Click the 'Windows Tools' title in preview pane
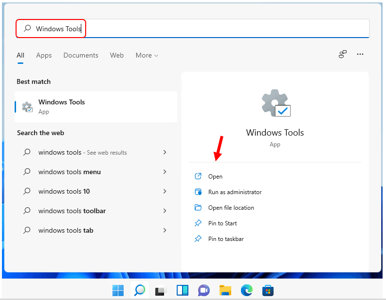Image resolution: width=386 pixels, height=300 pixels. pos(275,133)
